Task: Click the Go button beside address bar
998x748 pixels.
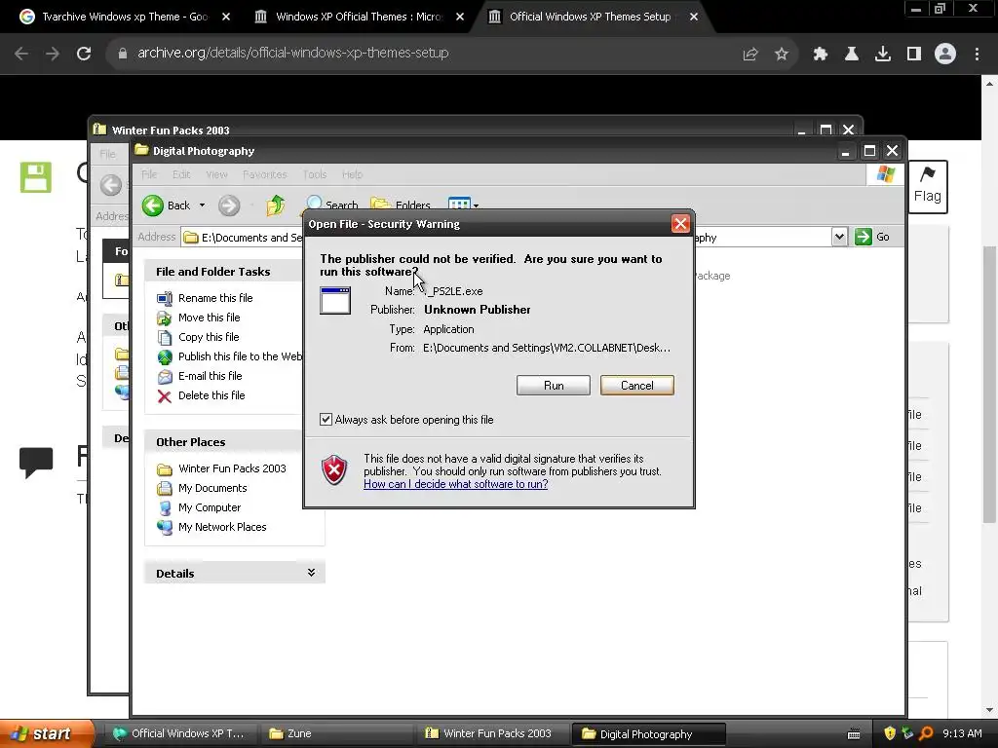Action: tap(872, 237)
